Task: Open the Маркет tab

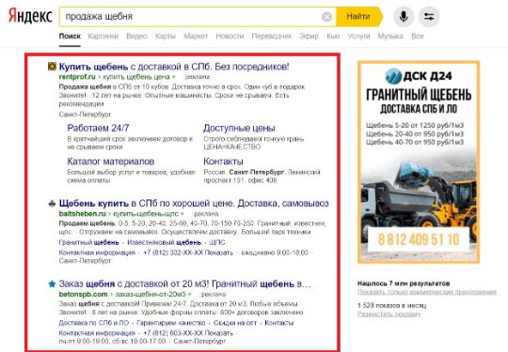Action: pyautogui.click(x=196, y=37)
